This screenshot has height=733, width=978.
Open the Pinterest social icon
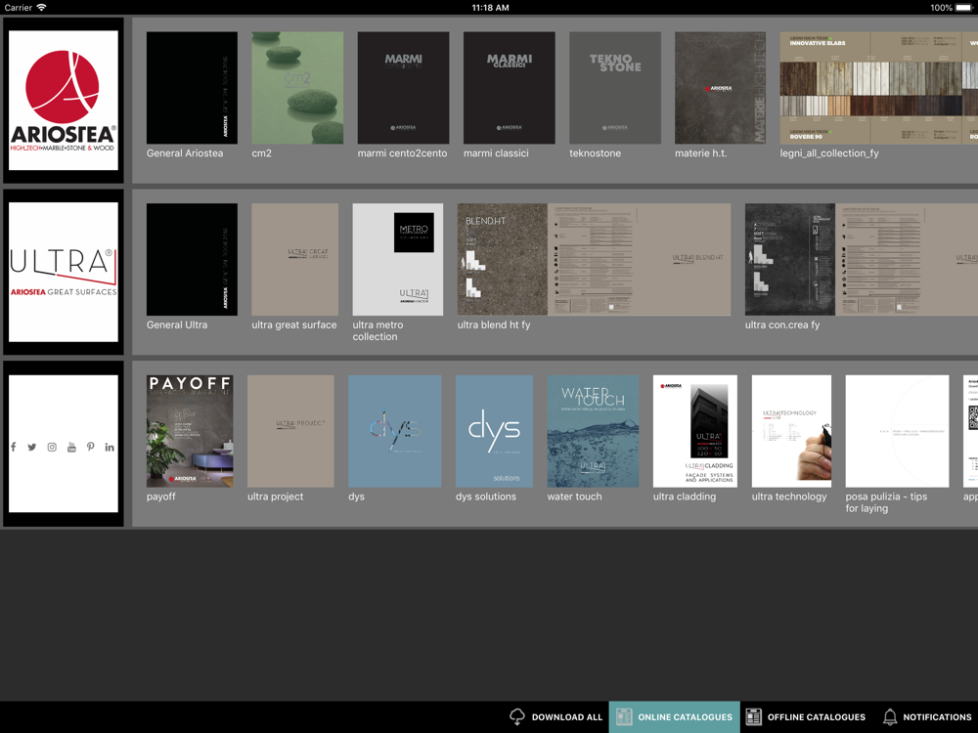90,447
